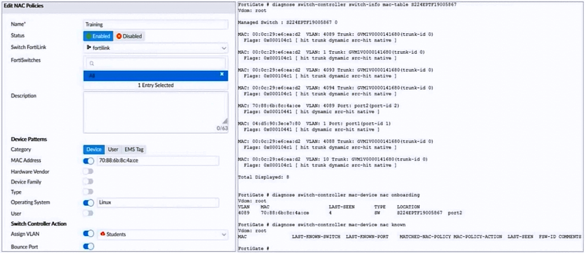Select the User category tab
This screenshot has width=585, height=253.
(113, 149)
